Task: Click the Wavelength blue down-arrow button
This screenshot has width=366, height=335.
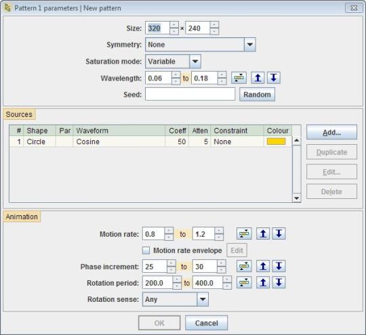Action: point(274,78)
